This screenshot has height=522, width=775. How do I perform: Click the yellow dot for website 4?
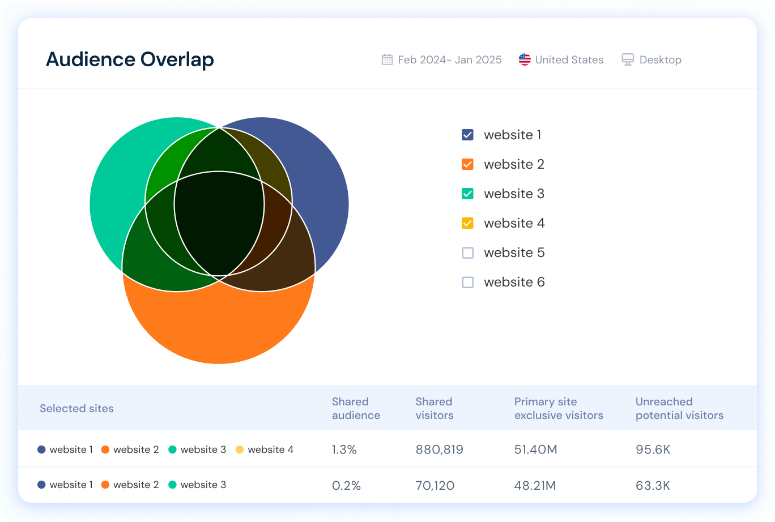click(240, 450)
